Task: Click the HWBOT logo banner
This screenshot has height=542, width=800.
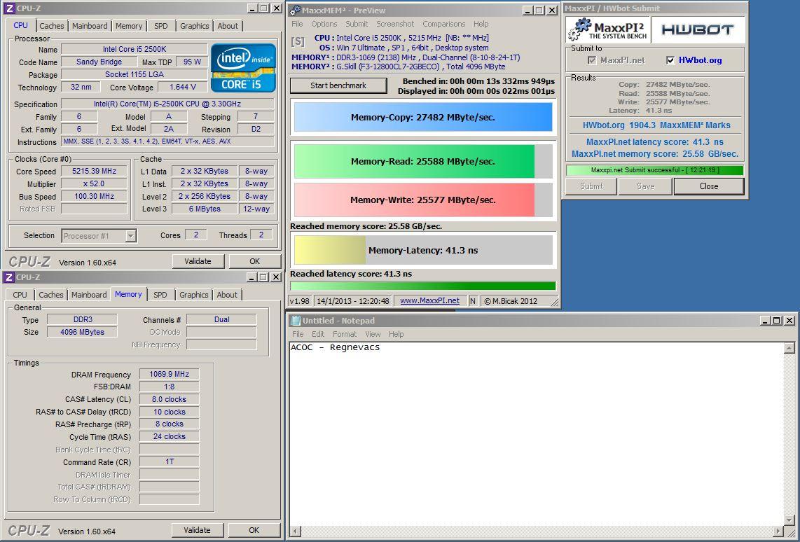Action: [x=698, y=29]
